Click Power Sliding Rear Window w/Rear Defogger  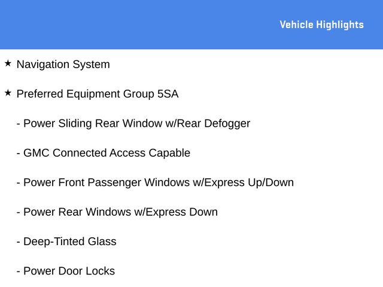pos(133,124)
